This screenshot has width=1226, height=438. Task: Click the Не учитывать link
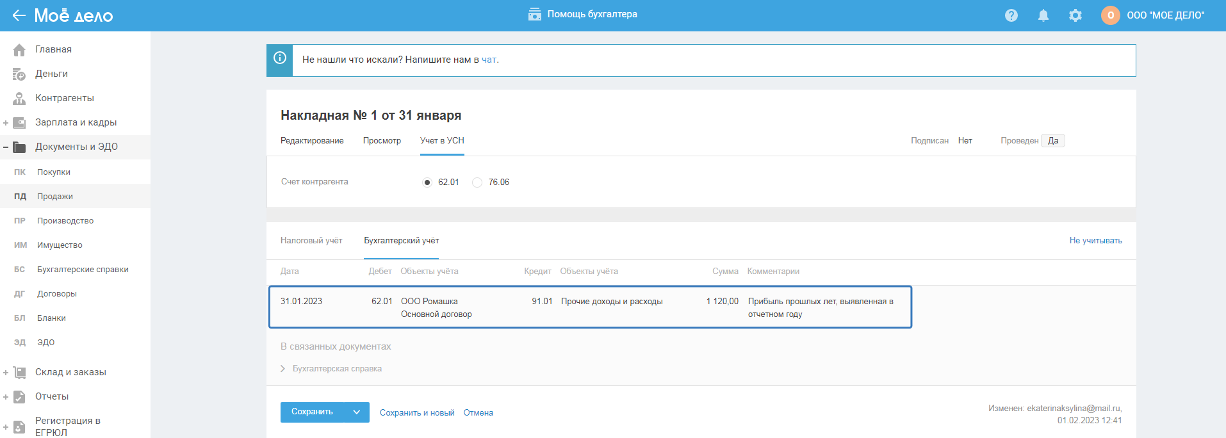1095,241
